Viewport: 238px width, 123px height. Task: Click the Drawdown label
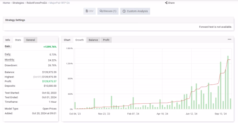tap(11, 65)
